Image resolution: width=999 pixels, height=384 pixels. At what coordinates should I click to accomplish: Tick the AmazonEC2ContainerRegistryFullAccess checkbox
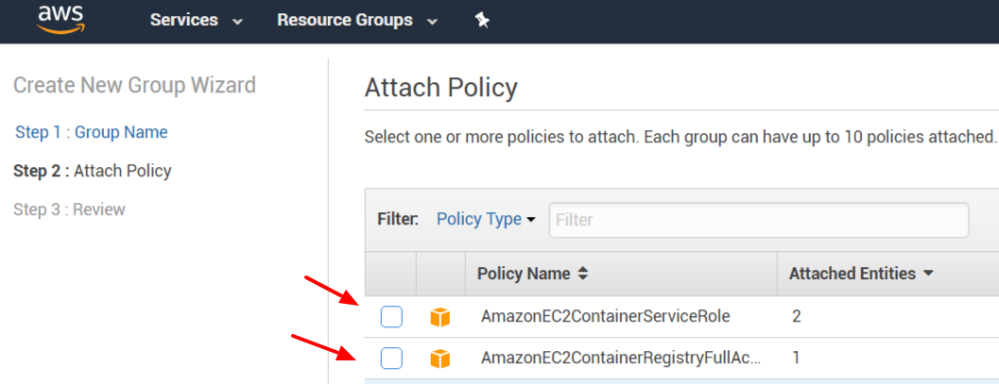pos(391,359)
